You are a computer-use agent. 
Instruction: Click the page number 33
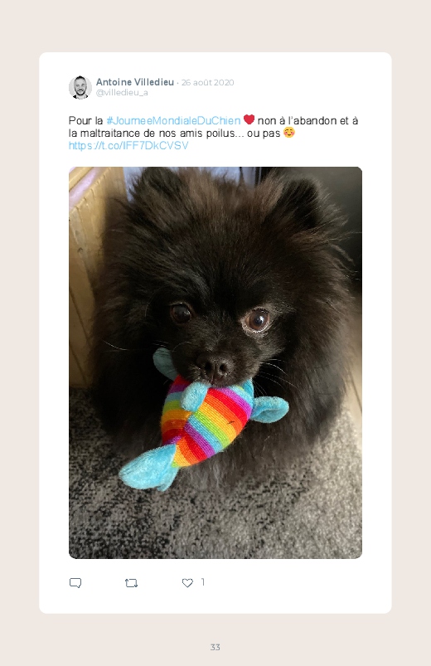(x=215, y=647)
